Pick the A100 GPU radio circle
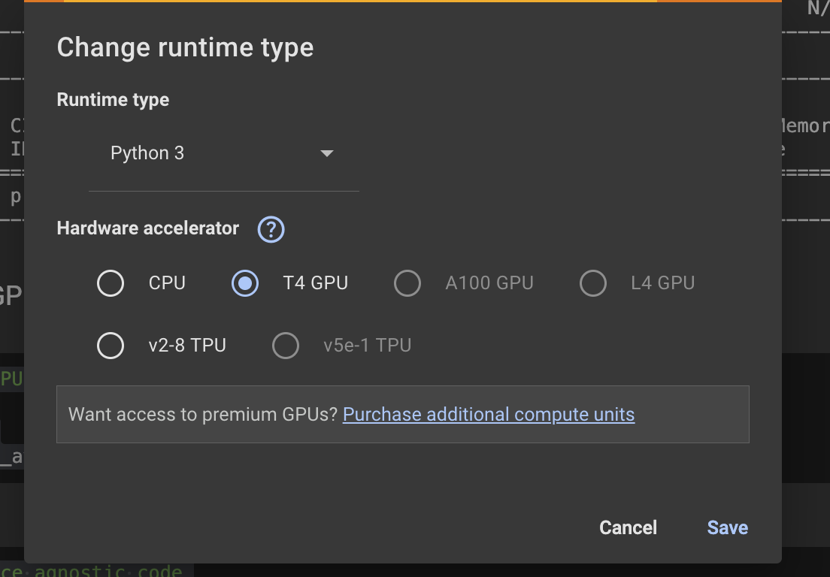This screenshot has height=577, width=830. 407,283
